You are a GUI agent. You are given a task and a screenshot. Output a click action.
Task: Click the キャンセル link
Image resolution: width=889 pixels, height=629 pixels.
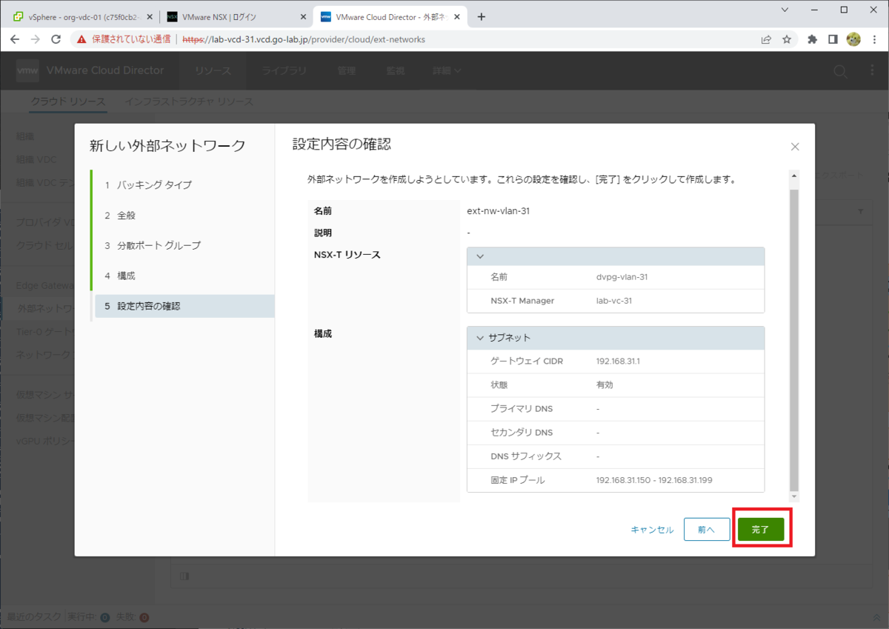pyautogui.click(x=652, y=530)
